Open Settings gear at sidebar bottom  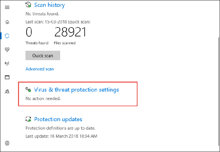tap(7, 143)
